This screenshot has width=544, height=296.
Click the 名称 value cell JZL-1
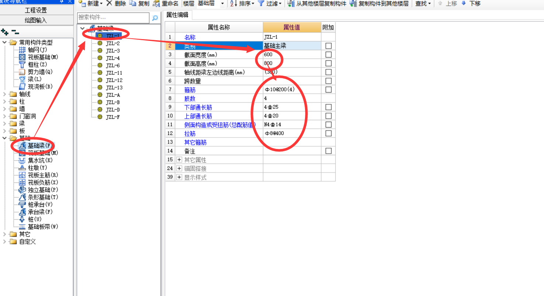[292, 37]
